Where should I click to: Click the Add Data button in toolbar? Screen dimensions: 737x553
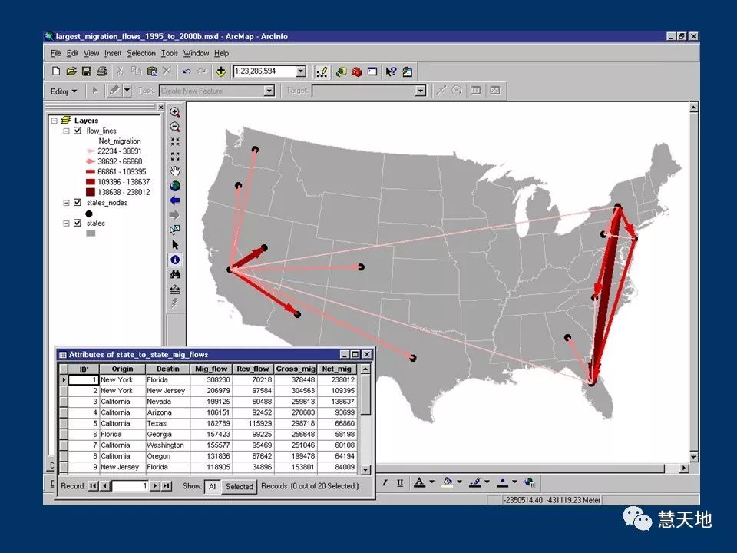(x=221, y=71)
